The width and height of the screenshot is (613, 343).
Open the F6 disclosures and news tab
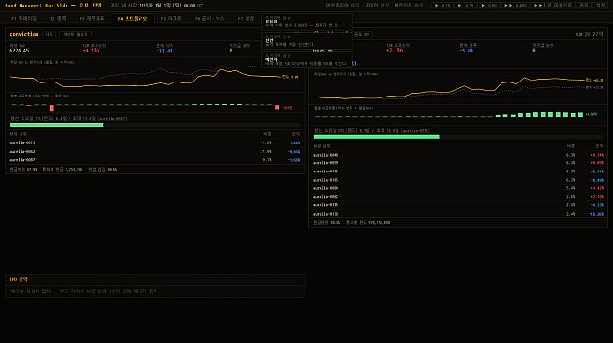(210, 19)
